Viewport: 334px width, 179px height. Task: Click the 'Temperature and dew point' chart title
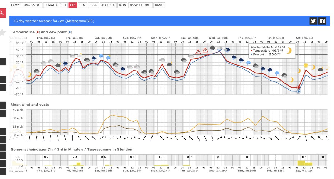coord(41,32)
